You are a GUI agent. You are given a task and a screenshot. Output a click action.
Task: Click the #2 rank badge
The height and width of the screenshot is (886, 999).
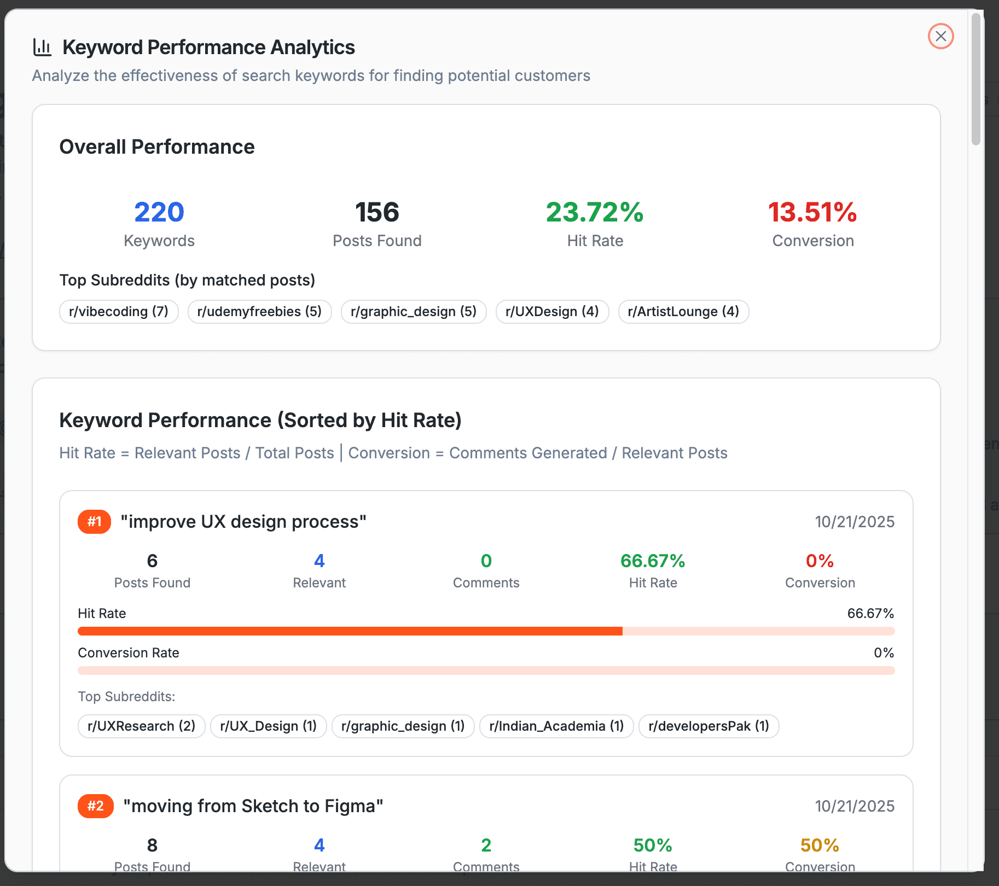(95, 806)
